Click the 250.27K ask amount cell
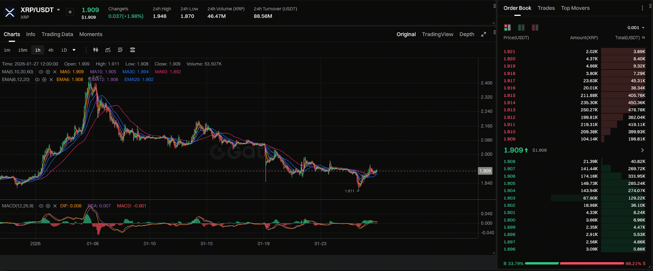Viewport: 653px width, 271px height. (x=589, y=110)
